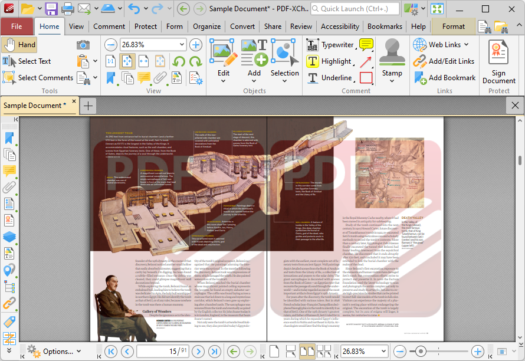525x361 pixels.
Task: Click the zoom out minus button in ribbon
Action: click(110, 45)
